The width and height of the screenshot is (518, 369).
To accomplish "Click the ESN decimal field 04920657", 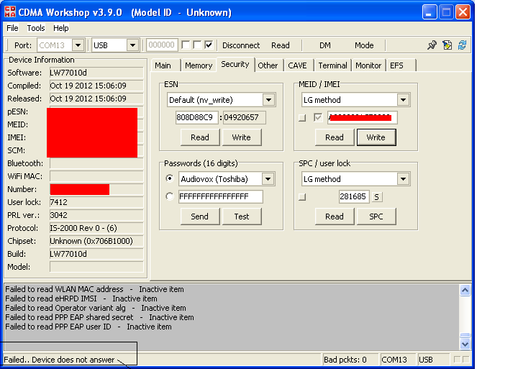I will coord(245,117).
